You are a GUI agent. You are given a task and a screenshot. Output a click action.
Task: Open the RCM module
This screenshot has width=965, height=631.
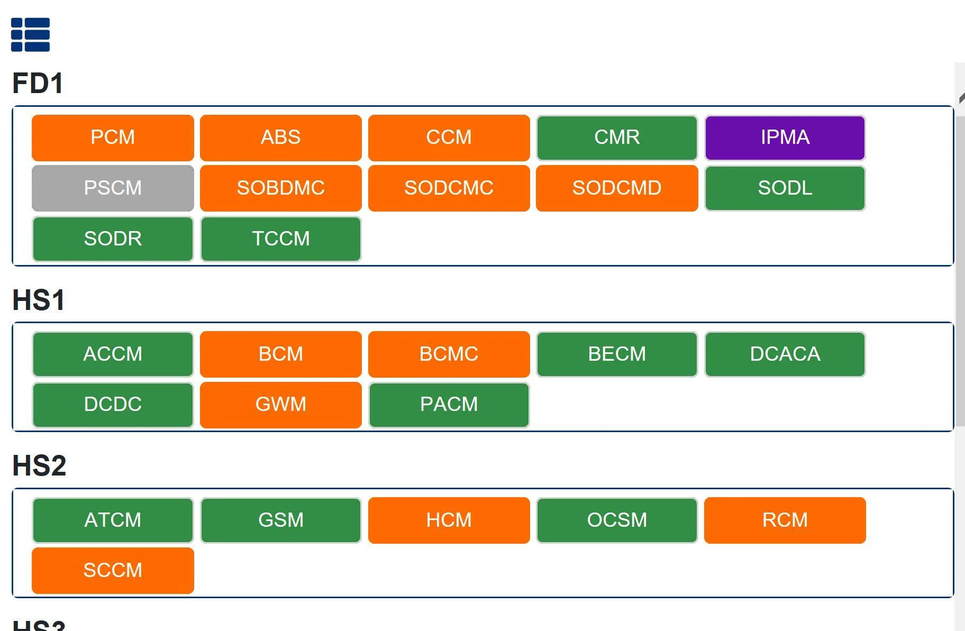click(785, 520)
